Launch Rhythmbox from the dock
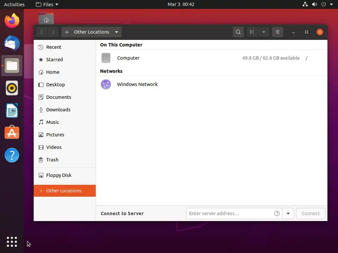This screenshot has height=253, width=338. (x=12, y=88)
